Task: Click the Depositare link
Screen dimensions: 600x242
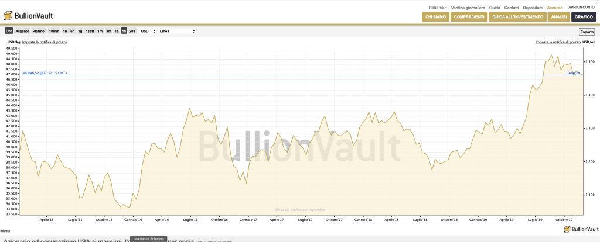Action: tap(533, 8)
